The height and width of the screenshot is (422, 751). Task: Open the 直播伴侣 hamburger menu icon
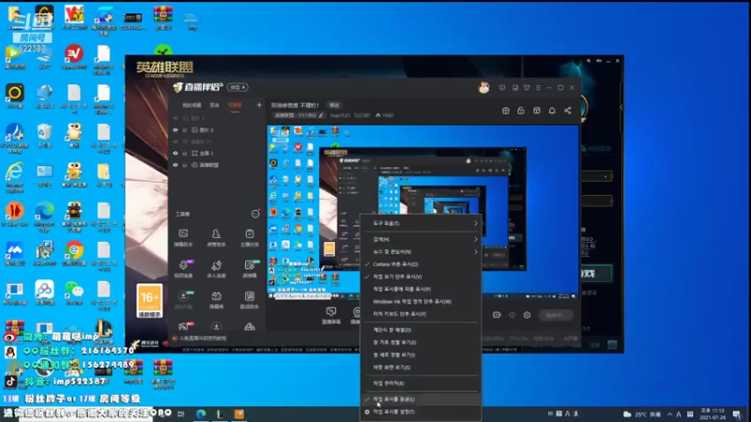[x=538, y=87]
